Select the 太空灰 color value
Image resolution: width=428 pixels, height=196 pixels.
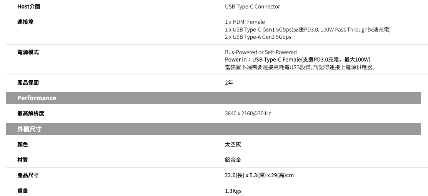click(233, 145)
